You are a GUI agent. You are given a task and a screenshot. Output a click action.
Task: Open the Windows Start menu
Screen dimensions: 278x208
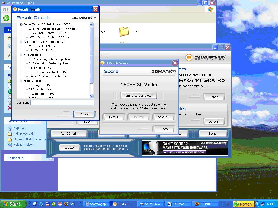click(13, 204)
